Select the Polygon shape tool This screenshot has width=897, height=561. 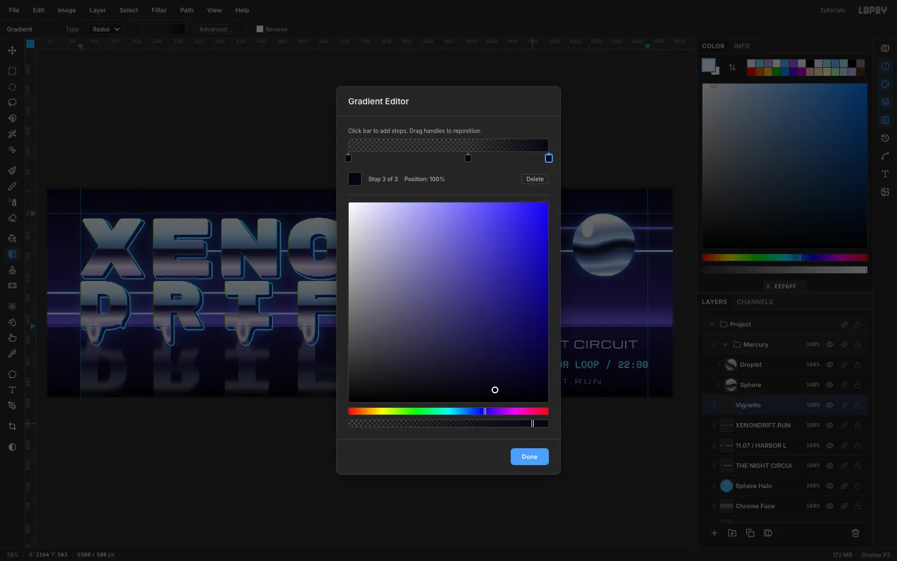(x=12, y=374)
